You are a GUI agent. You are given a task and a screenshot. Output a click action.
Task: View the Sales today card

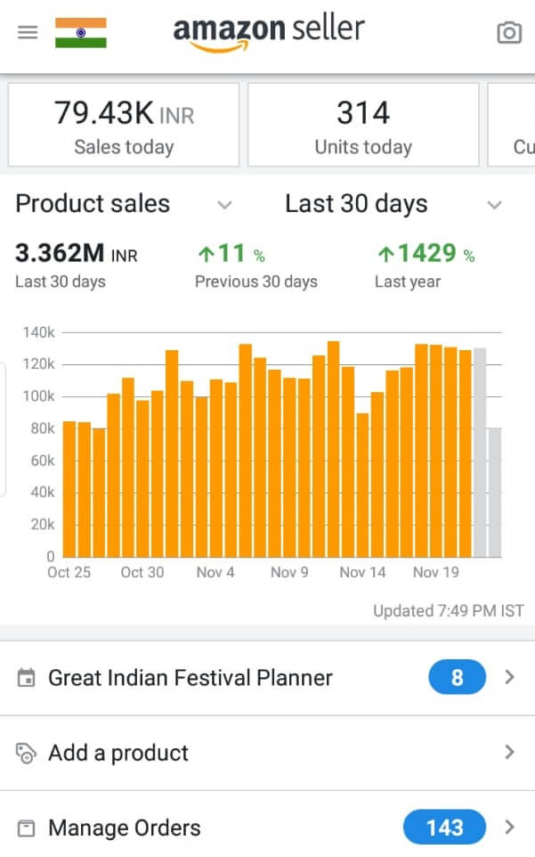124,125
